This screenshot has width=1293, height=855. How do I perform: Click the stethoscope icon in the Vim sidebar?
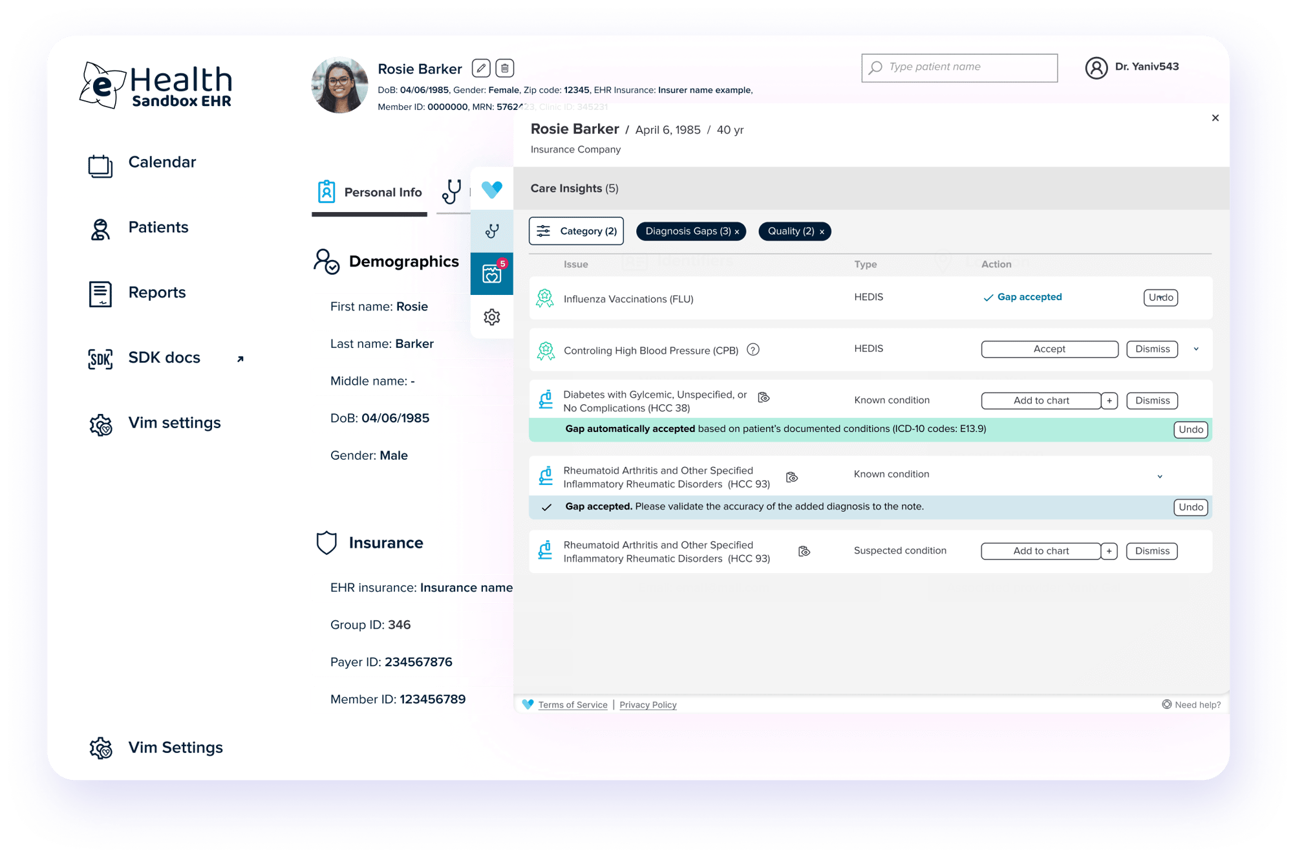492,231
